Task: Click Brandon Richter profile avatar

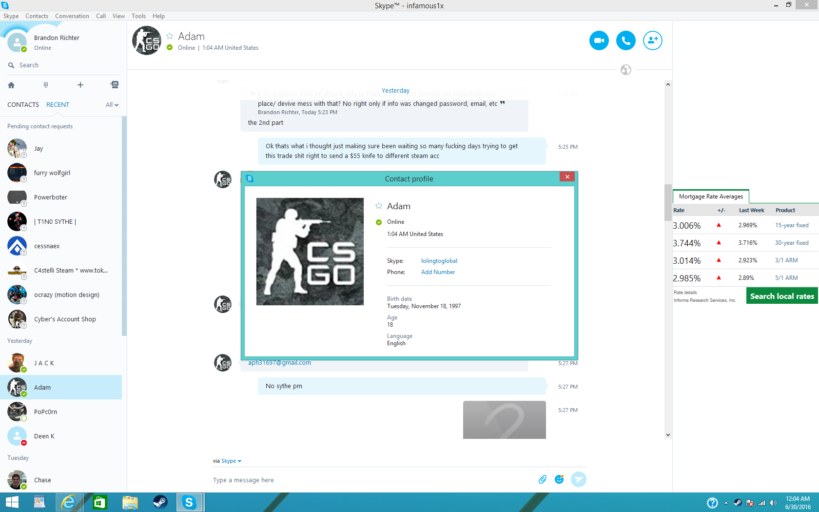Action: (17, 42)
